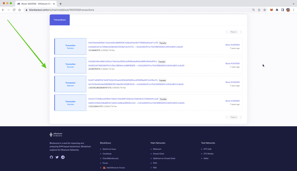Go to next page using top pagination arrow

click(x=241, y=32)
